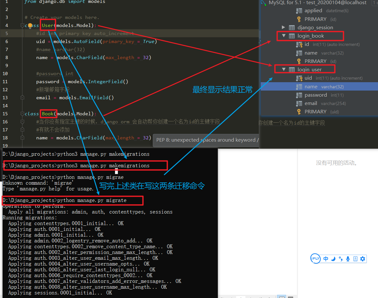Click the uid primary-key column icon
Image resolution: width=378 pixels, height=298 pixels.
pyautogui.click(x=299, y=78)
